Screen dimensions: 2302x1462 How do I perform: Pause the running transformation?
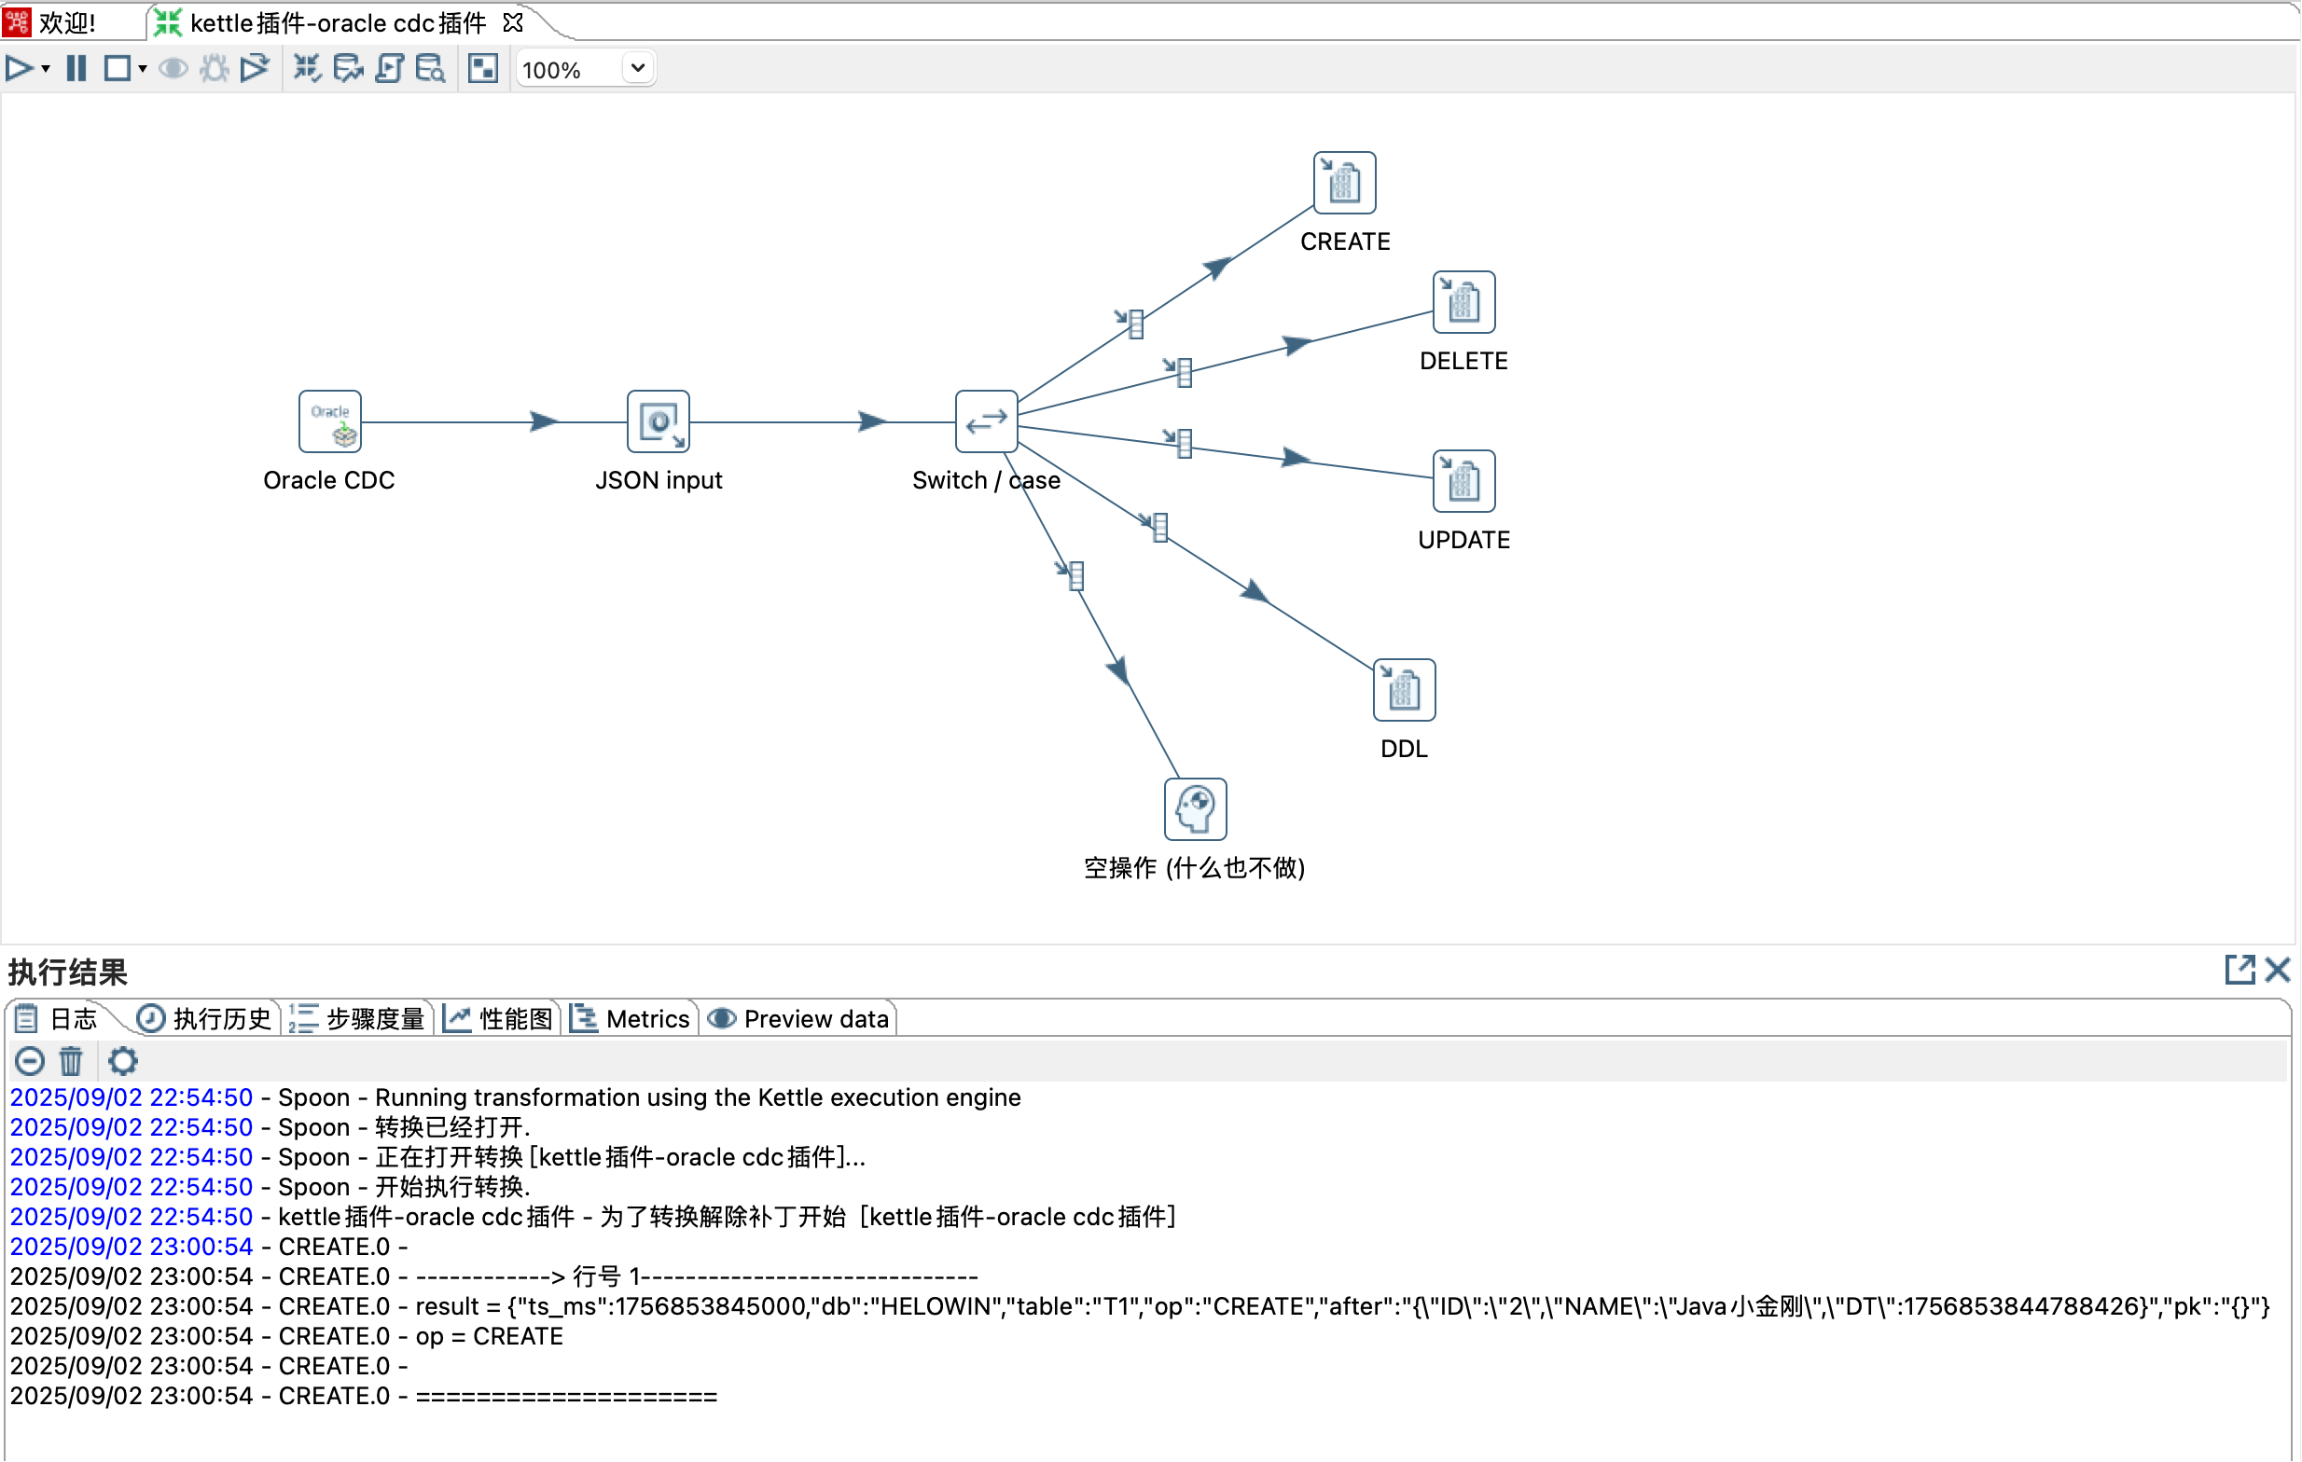point(76,69)
